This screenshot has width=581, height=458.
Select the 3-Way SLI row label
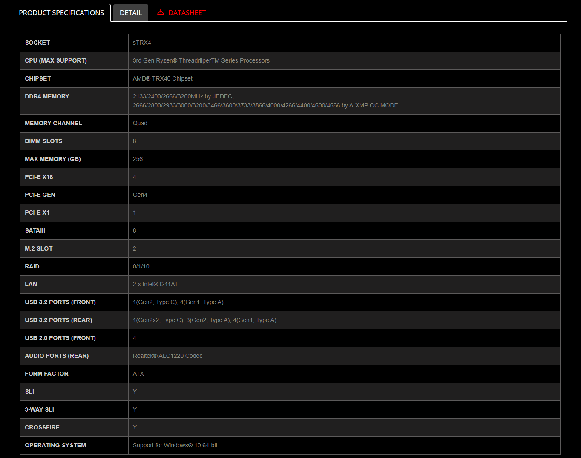coord(39,409)
